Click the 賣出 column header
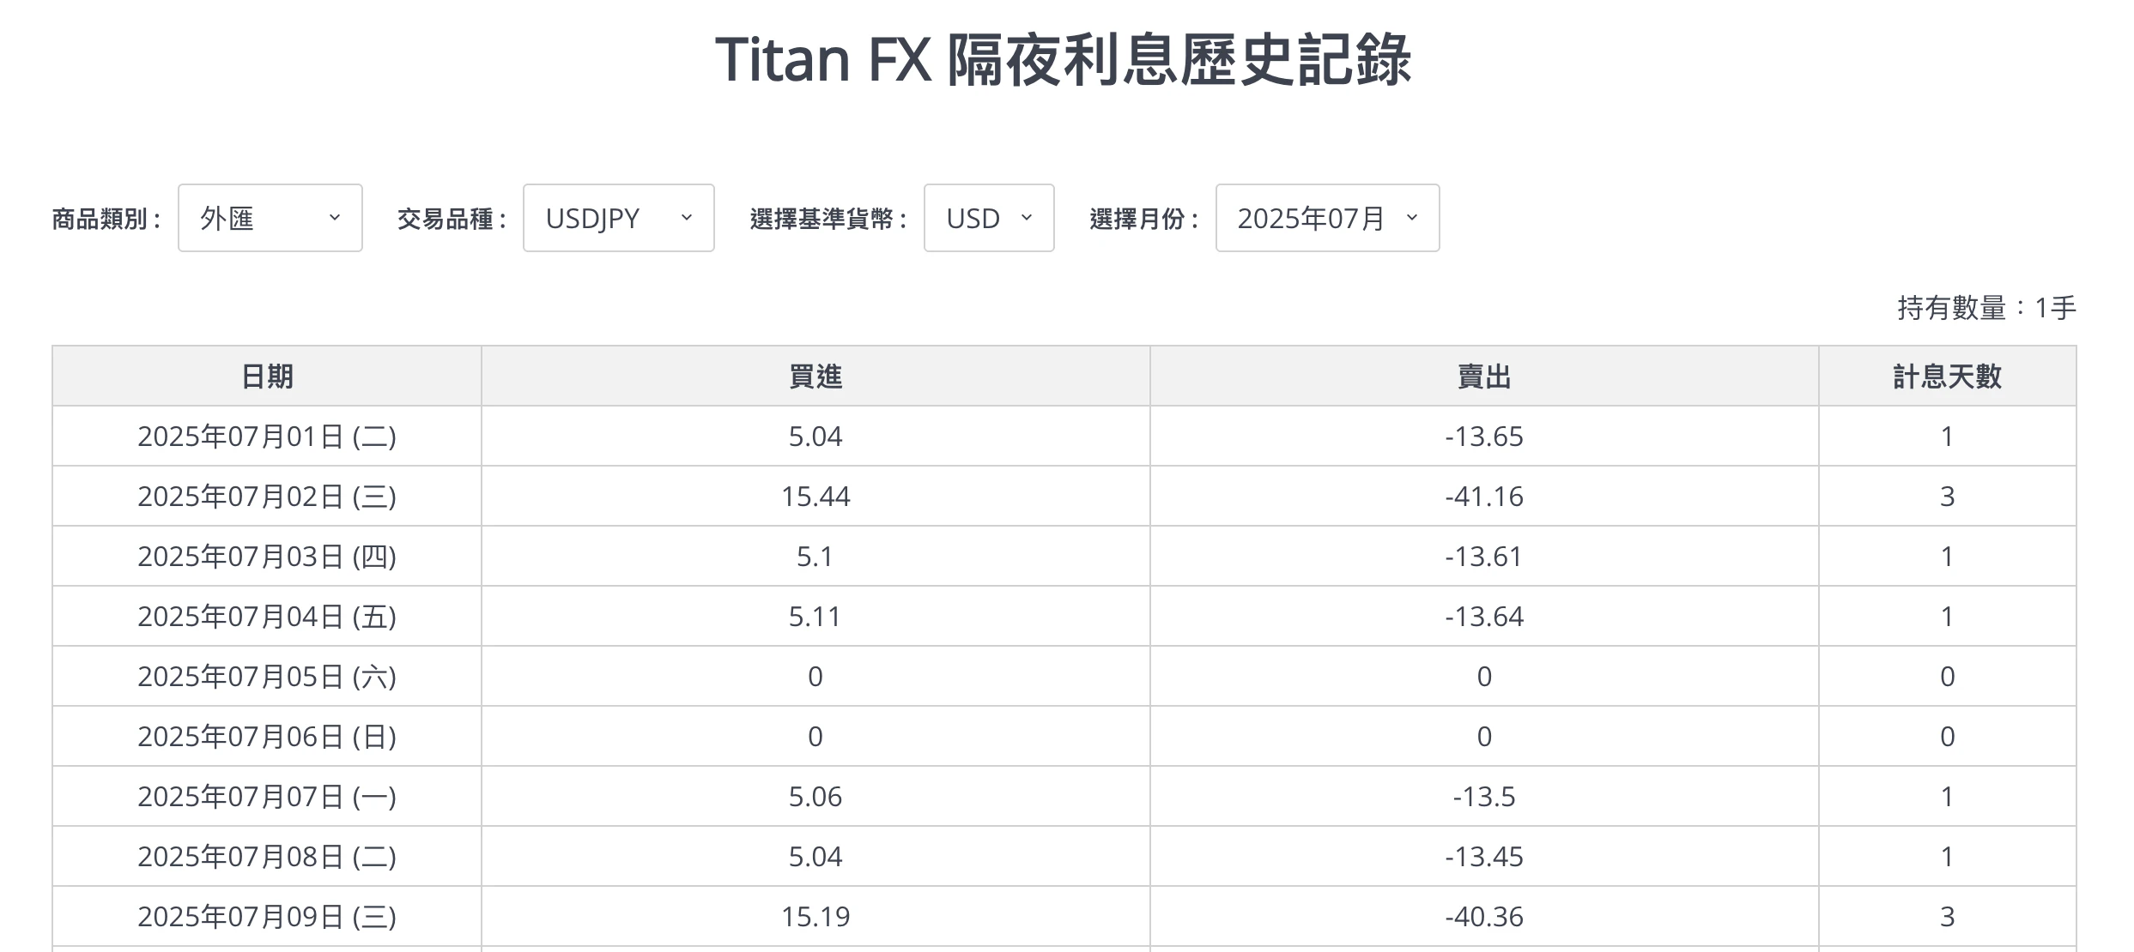The height and width of the screenshot is (952, 2134). [1483, 377]
